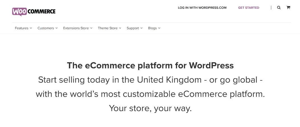Screen dimensions: 300x127
Task: Open the search magnifier icon
Action: (x=279, y=8)
